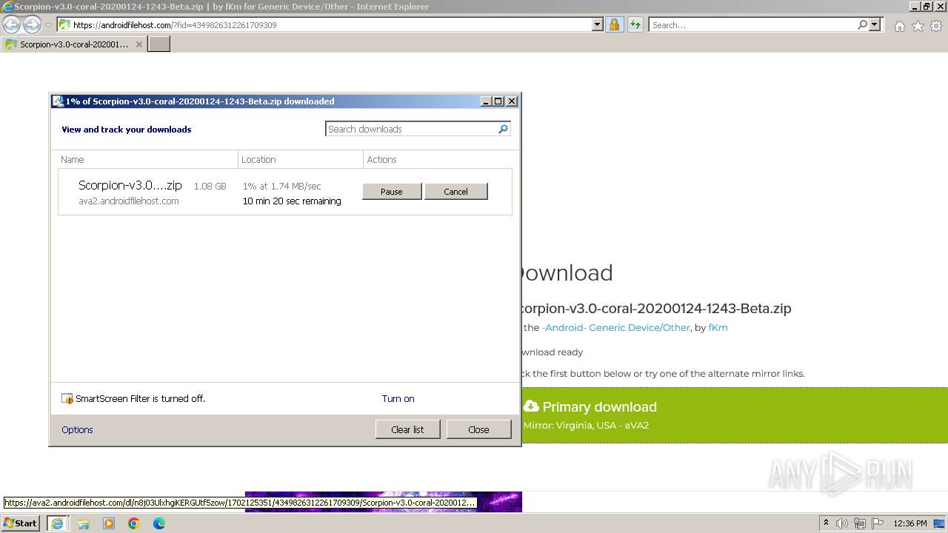
Task: Restore the Internet Explorer window size
Action: (x=926, y=7)
